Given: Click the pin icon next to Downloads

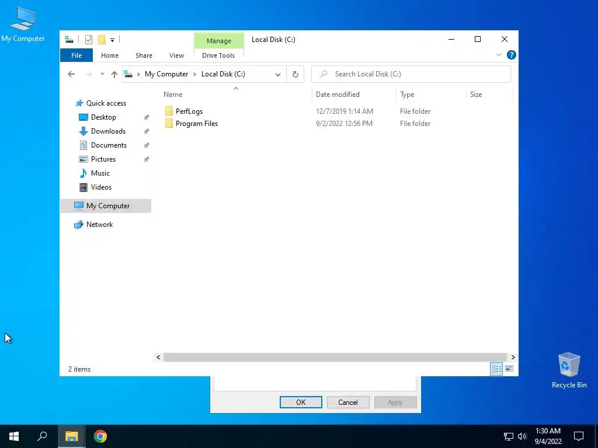Looking at the screenshot, I should (x=146, y=131).
